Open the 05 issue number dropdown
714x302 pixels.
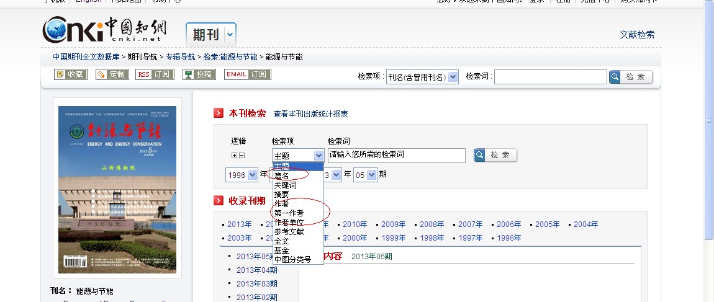(x=371, y=175)
